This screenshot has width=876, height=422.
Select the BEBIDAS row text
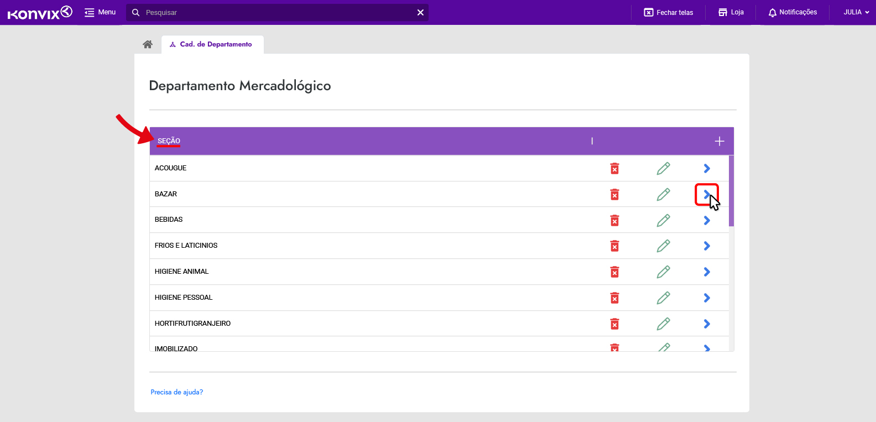tap(169, 220)
